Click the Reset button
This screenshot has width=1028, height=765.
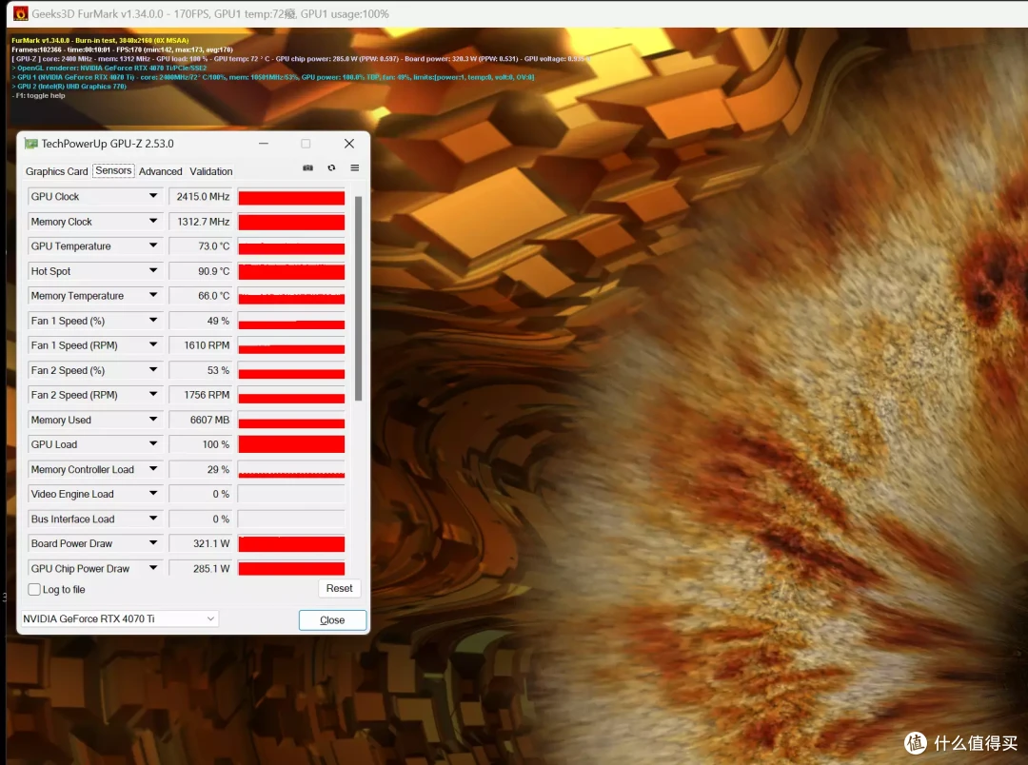340,588
